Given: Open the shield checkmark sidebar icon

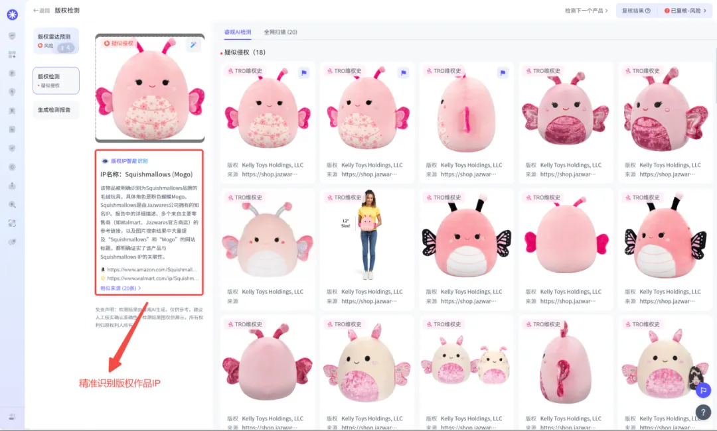Looking at the screenshot, I should [13, 149].
